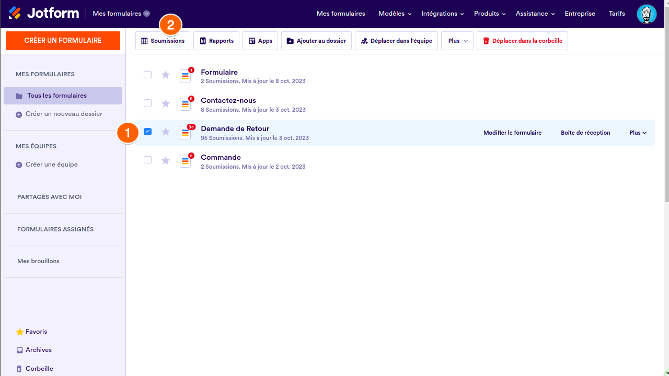
Task: Open the Intégrations dropdown menu
Action: point(443,14)
